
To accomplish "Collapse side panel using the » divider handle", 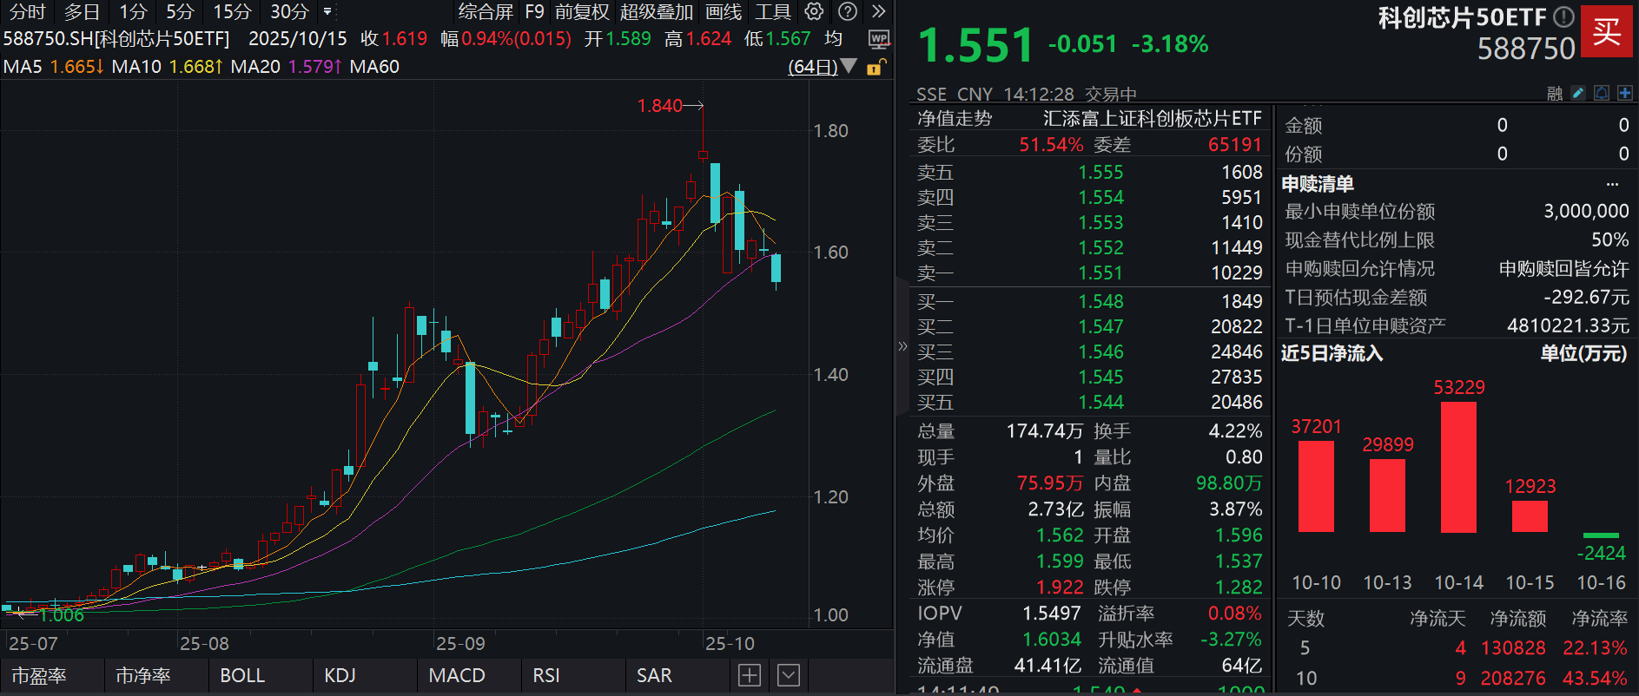I will pos(902,347).
